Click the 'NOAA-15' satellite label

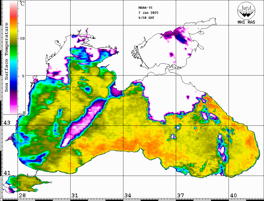click(x=145, y=8)
